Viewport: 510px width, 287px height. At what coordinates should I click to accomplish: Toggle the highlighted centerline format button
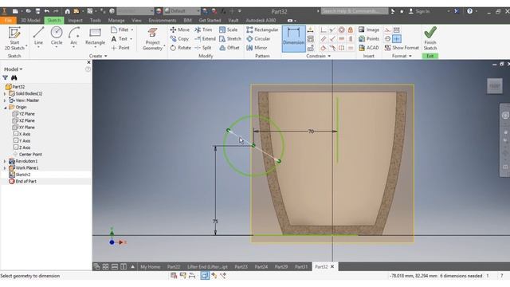(397, 39)
